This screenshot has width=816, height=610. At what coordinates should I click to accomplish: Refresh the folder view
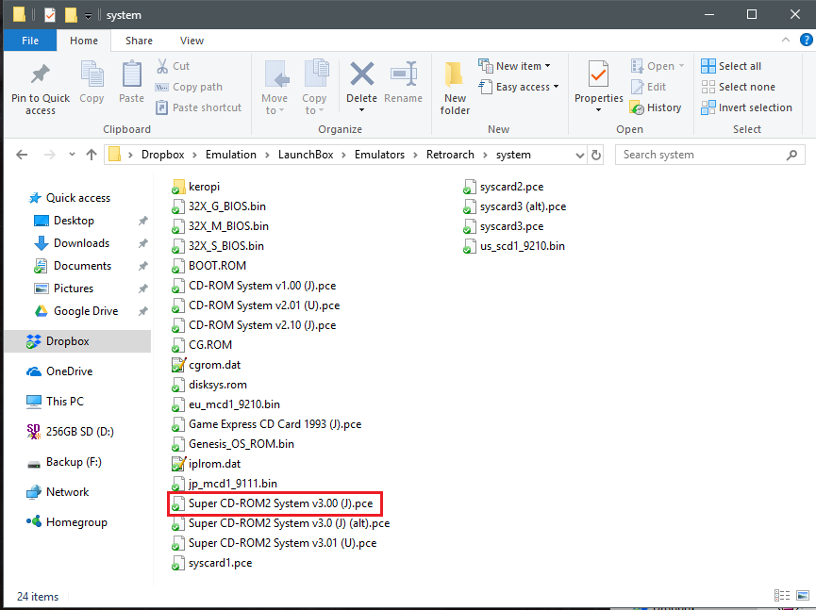pyautogui.click(x=596, y=155)
